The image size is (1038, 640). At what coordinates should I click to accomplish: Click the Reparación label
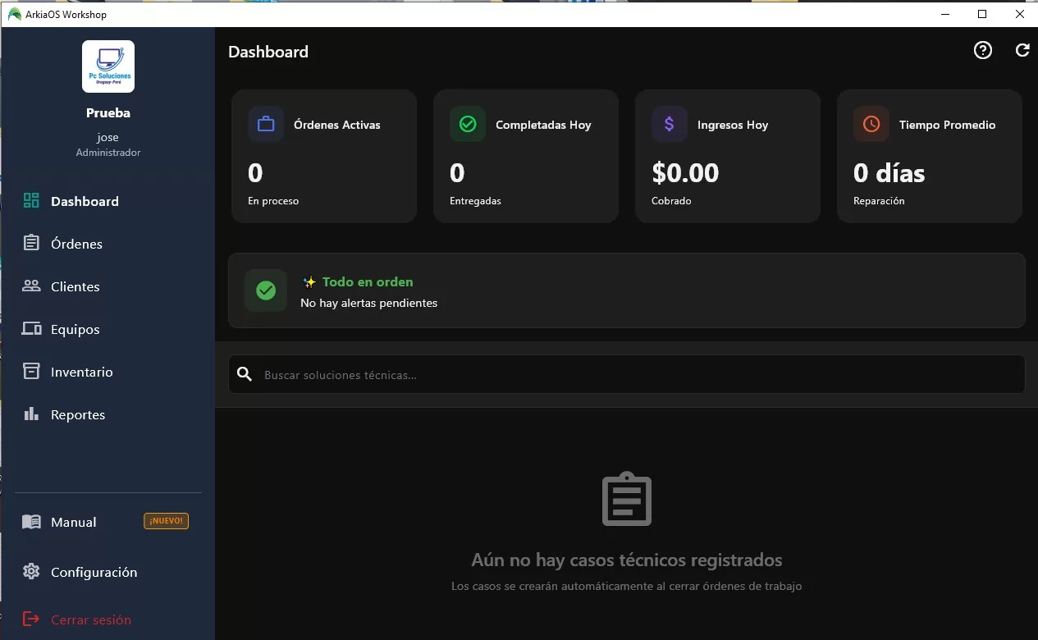[879, 201]
